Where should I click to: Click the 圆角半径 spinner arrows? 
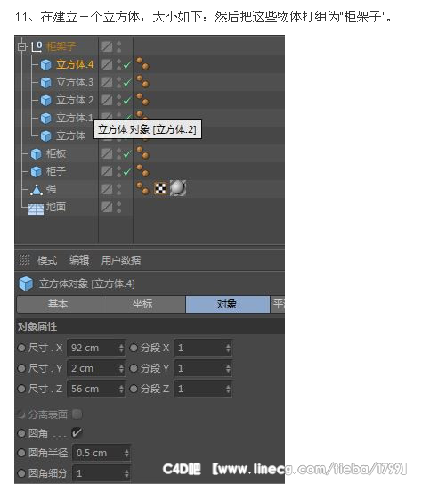[x=126, y=453]
